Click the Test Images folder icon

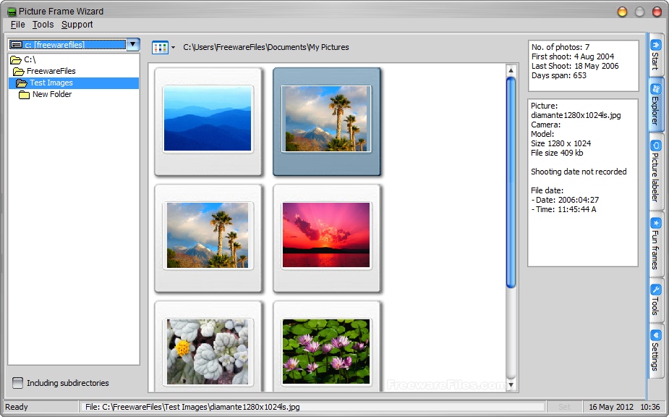tap(21, 83)
